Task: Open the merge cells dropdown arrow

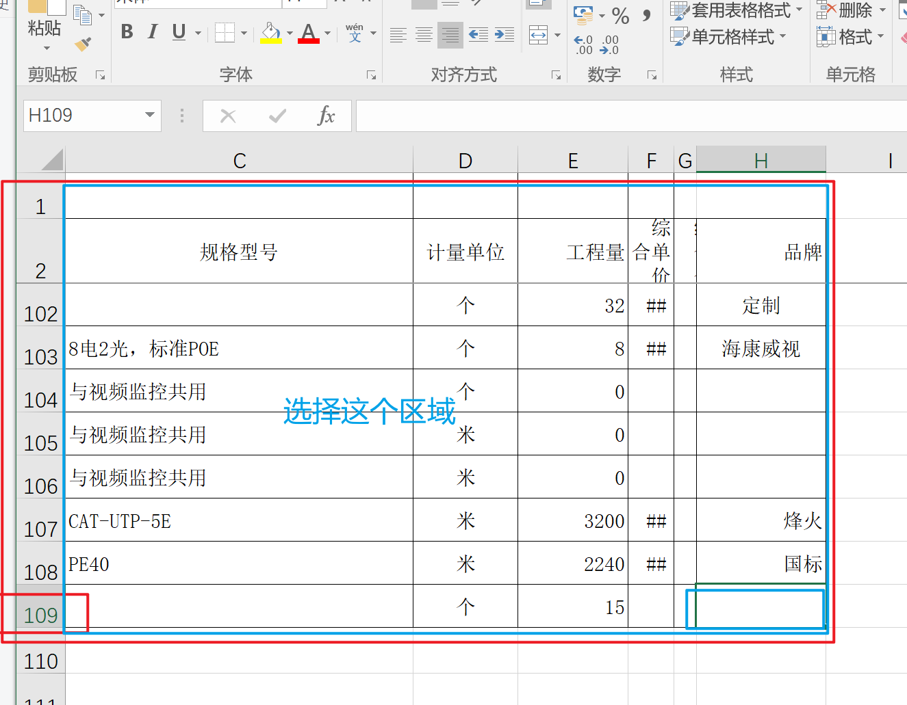Action: pyautogui.click(x=557, y=35)
